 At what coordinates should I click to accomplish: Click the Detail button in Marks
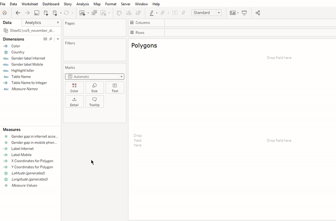(x=74, y=102)
